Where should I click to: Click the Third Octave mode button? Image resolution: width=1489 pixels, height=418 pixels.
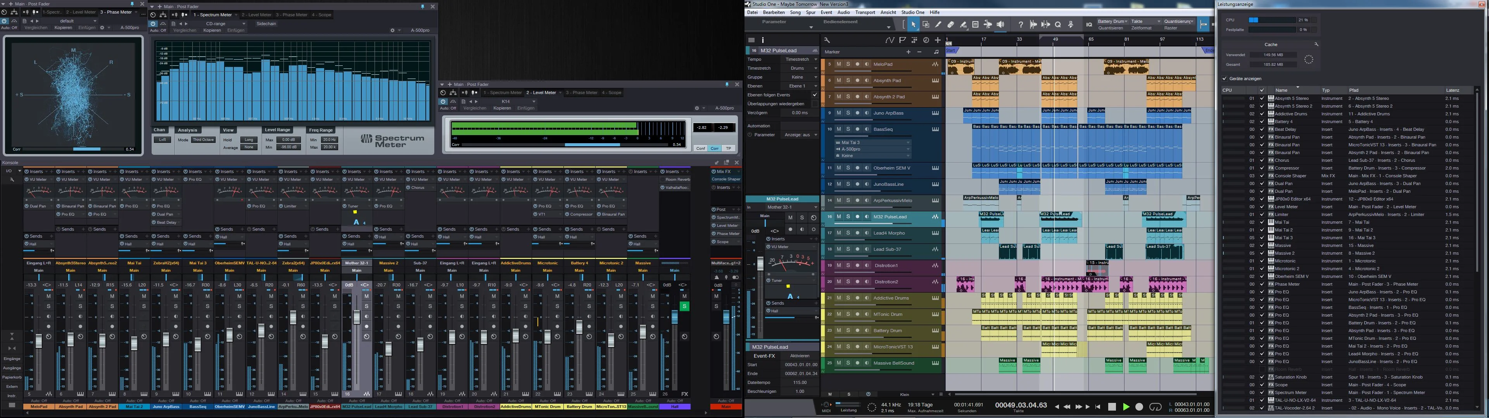coord(203,140)
